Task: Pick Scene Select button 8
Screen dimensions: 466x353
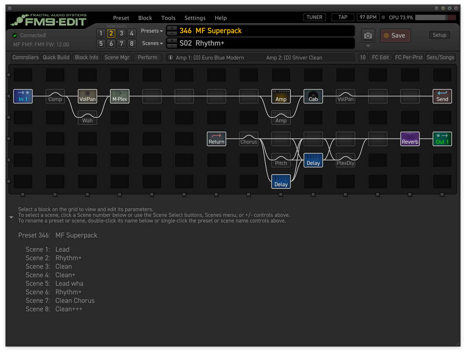Action: pyautogui.click(x=132, y=44)
